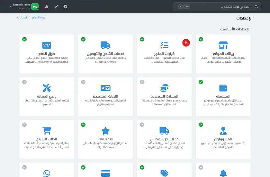Click gray check on حد الشحن المجاني card
This screenshot has width=270, height=177.
click(x=142, y=125)
